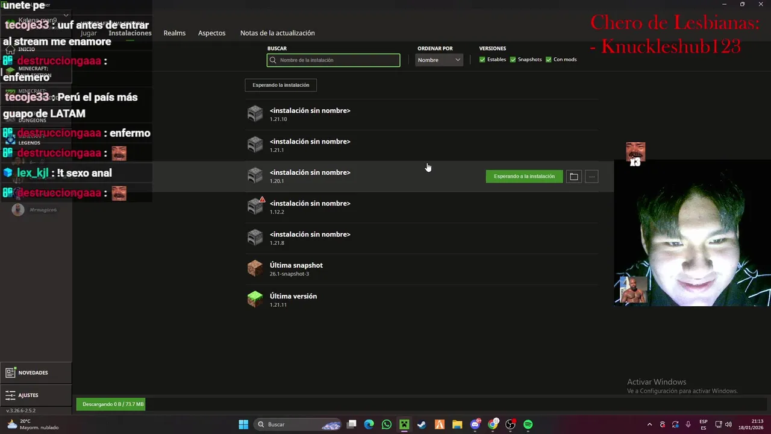Viewport: 771px width, 434px height.
Task: Select the unnamed installation row version 1.21.8
Action: 422,238
